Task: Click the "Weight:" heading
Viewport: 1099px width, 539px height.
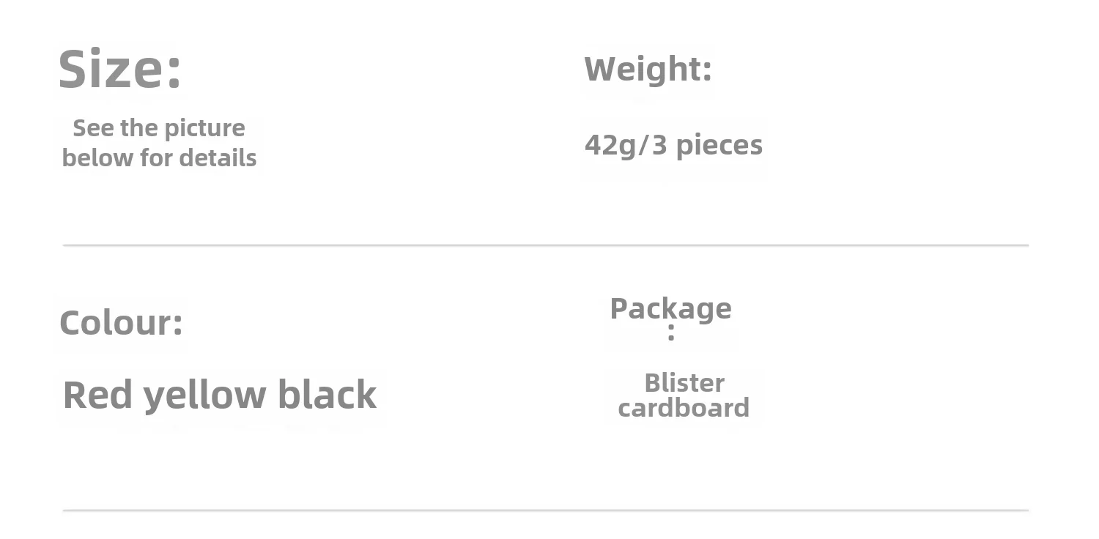Action: [x=648, y=70]
